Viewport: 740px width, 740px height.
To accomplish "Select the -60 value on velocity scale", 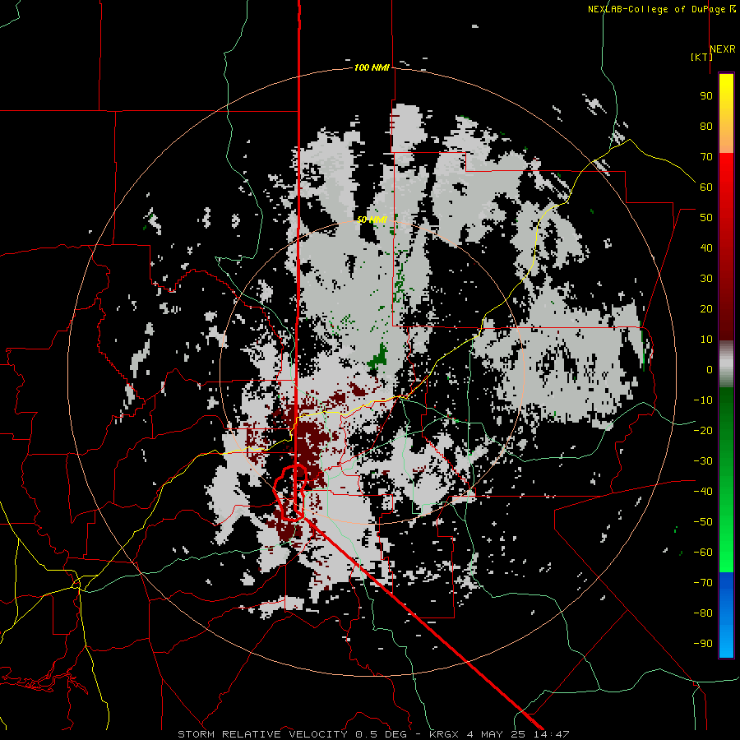I will (x=703, y=553).
